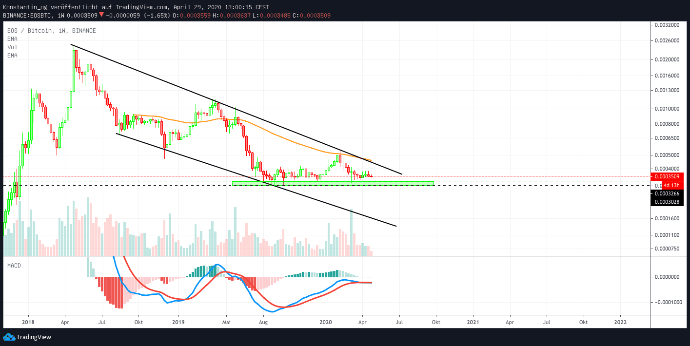
Task: Click the TradingView cloud logo icon
Action: click(x=9, y=337)
